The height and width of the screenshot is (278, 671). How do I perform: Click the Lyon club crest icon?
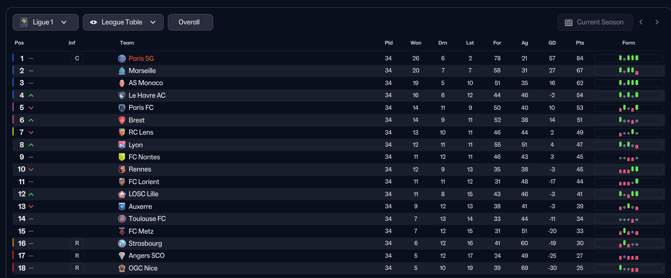[x=122, y=145]
